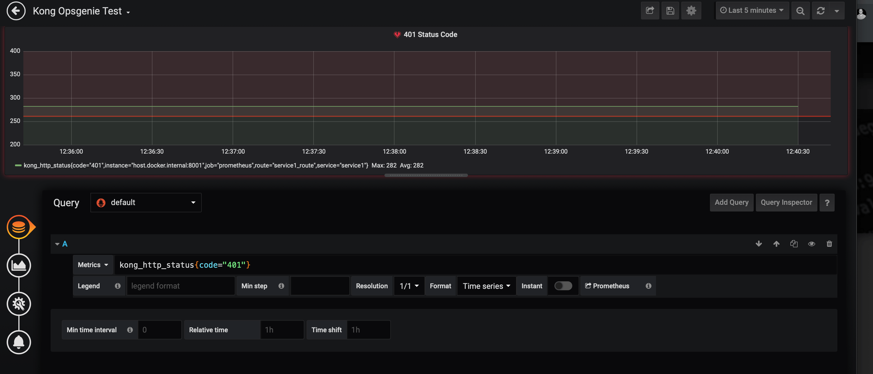Open the default data source dropdown
Screen dimensions: 873x374
pyautogui.click(x=146, y=202)
